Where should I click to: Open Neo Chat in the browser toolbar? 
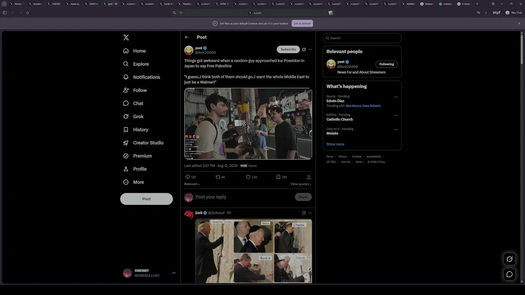click(514, 13)
